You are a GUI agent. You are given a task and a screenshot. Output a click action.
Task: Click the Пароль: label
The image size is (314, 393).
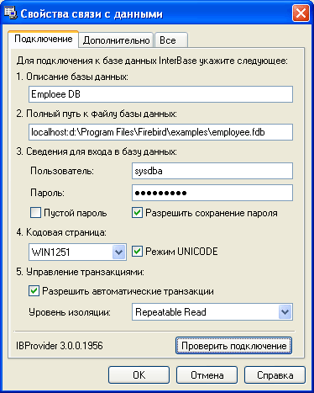click(x=47, y=193)
